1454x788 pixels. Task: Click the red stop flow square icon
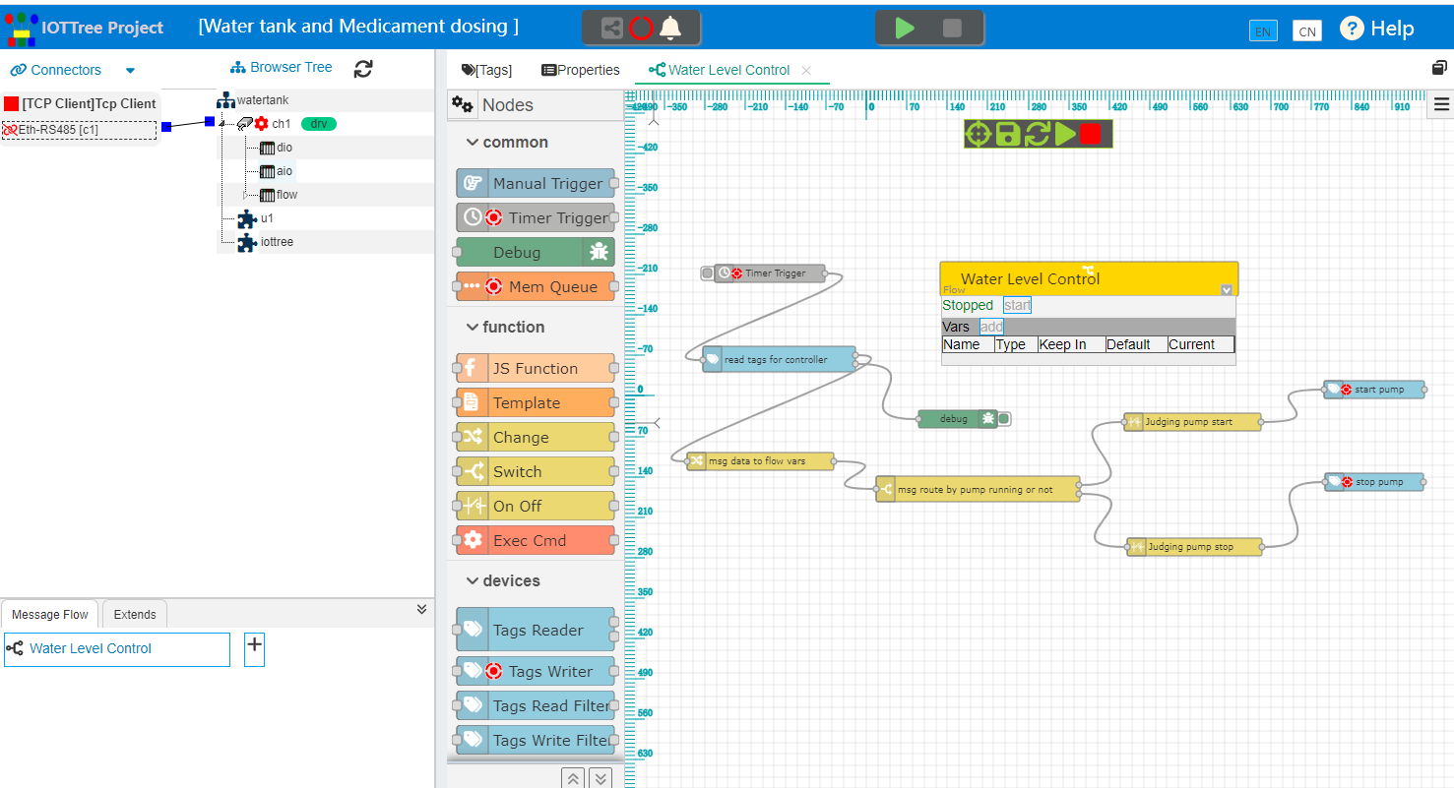pos(1090,134)
